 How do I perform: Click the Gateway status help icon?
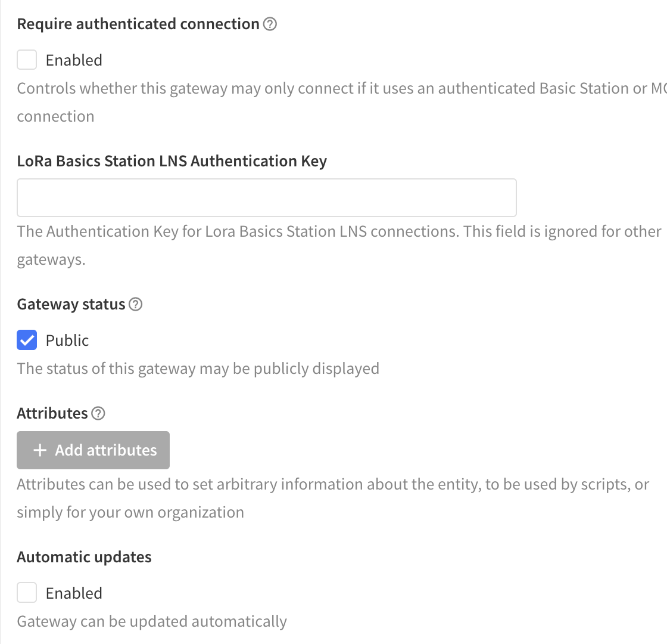135,305
